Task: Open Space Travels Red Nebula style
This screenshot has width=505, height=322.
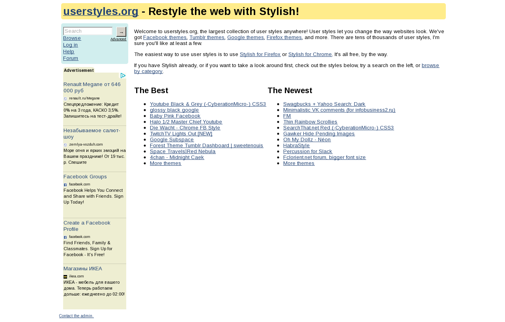Action: coord(183,152)
